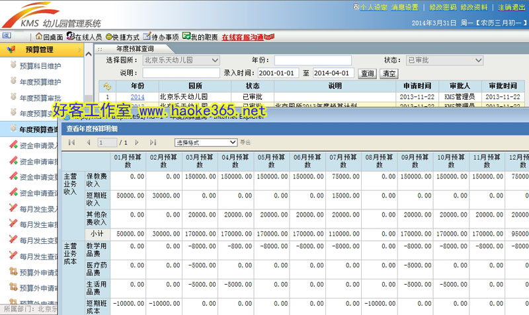529x315 pixels.
Task: Click the 回桌面 home icon
Action: (x=39, y=36)
